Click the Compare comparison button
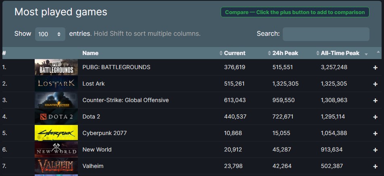The image size is (384, 176). point(295,12)
